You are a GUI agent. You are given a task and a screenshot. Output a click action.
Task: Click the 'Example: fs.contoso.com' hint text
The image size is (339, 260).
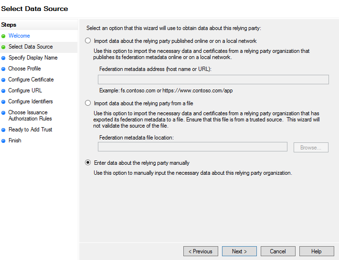[x=166, y=90]
